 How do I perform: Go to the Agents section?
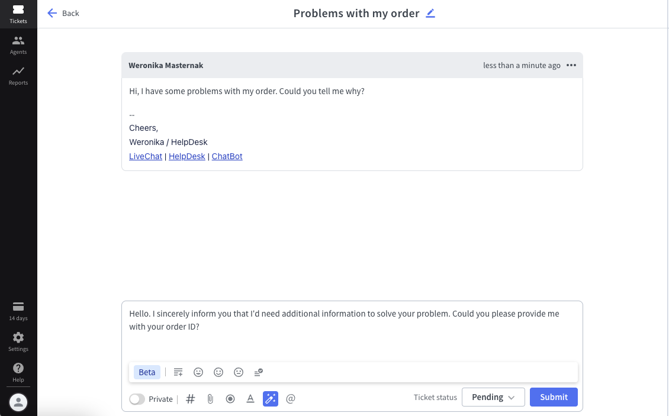pos(18,44)
